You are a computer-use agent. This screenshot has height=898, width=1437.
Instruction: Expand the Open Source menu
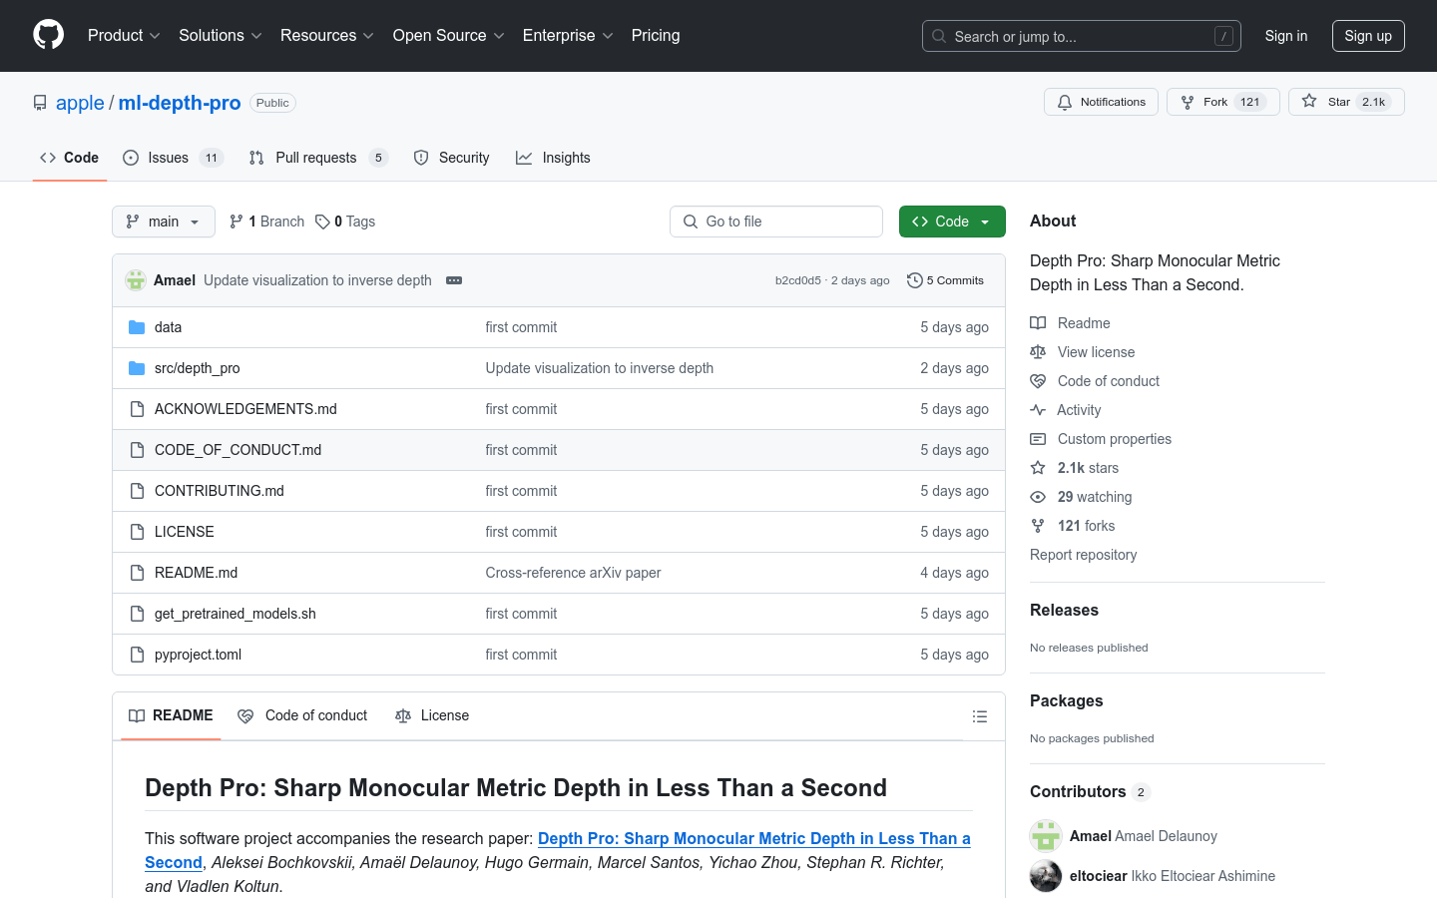tap(448, 36)
